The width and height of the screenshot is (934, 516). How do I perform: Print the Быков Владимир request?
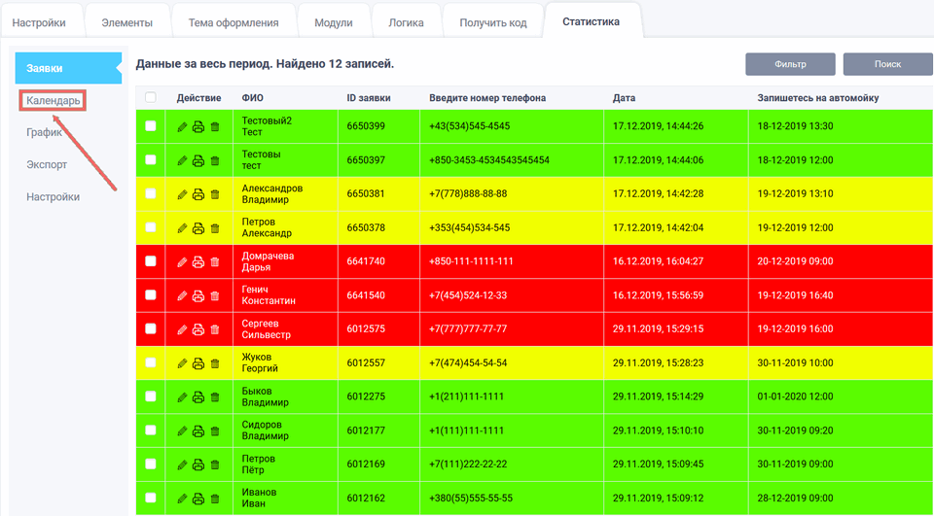point(198,397)
